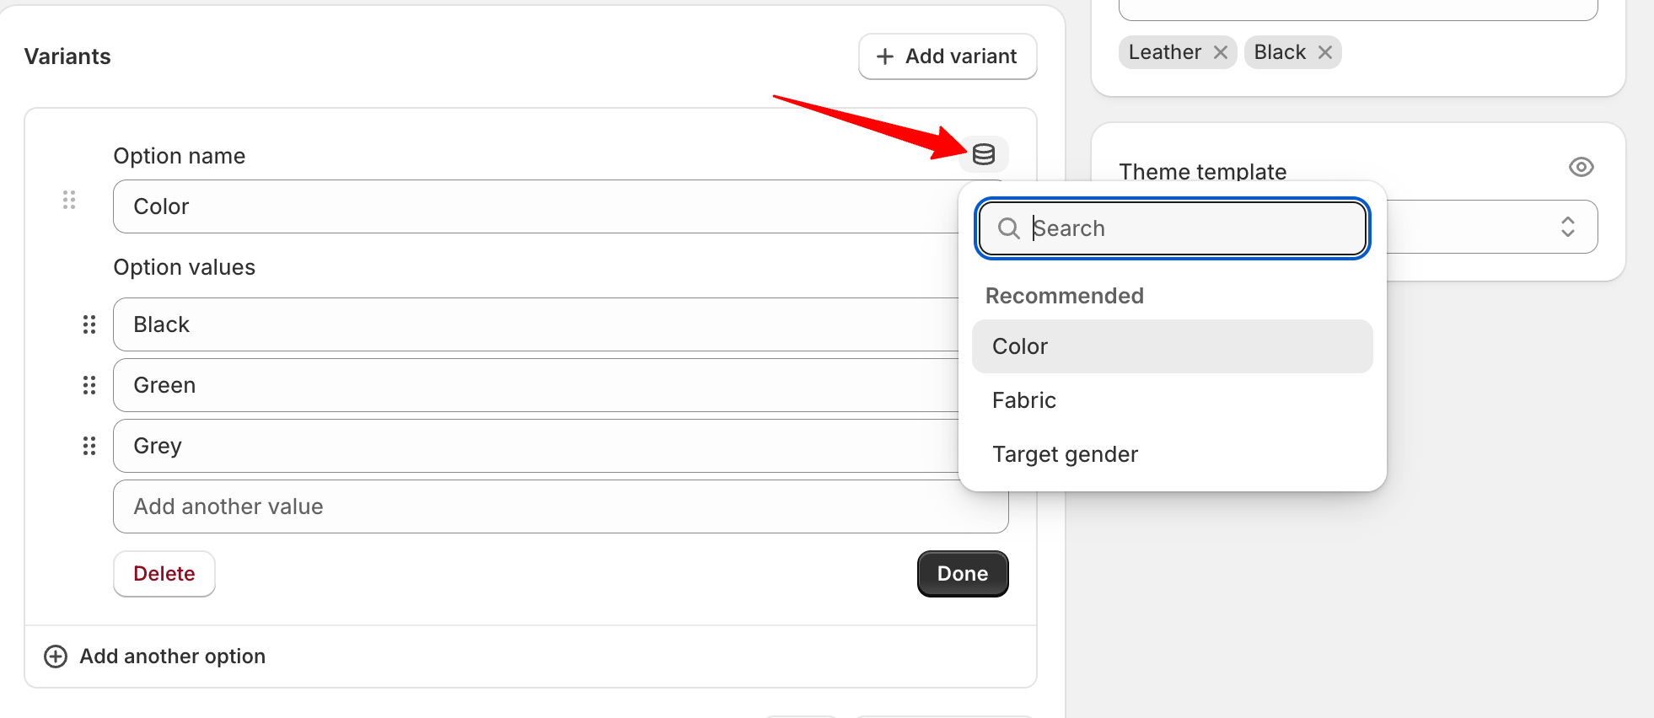Click the drag handle next to Green value
The width and height of the screenshot is (1654, 718).
tap(89, 385)
